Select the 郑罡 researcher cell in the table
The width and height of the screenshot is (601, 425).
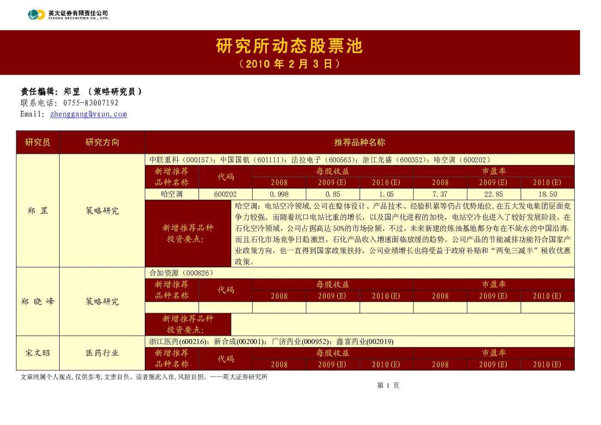point(38,210)
